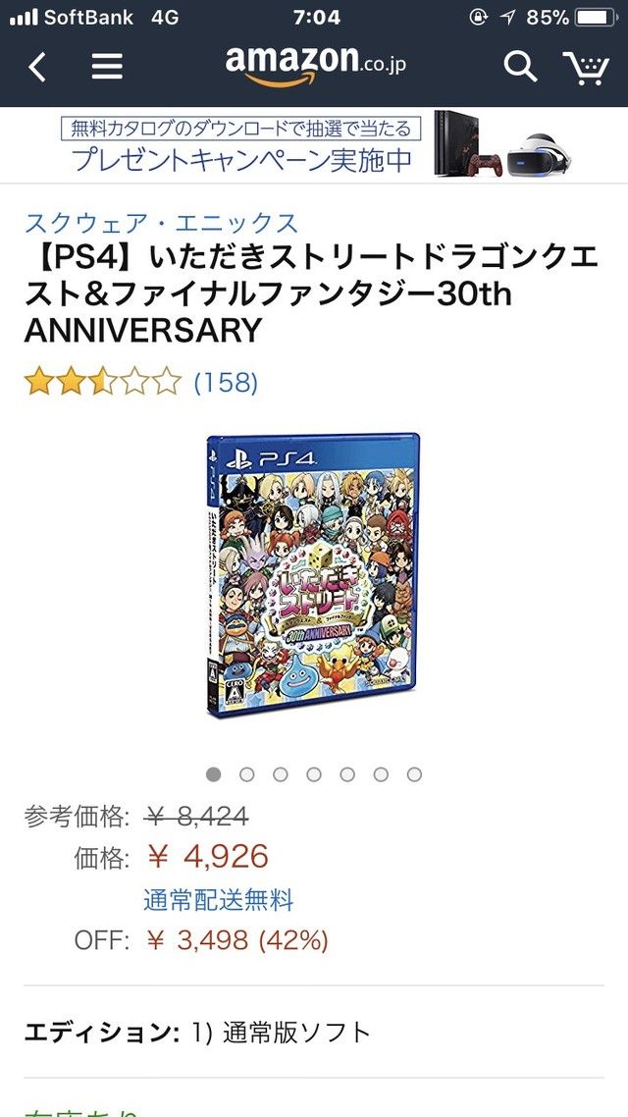Open the hamburger menu

pyautogui.click(x=107, y=68)
